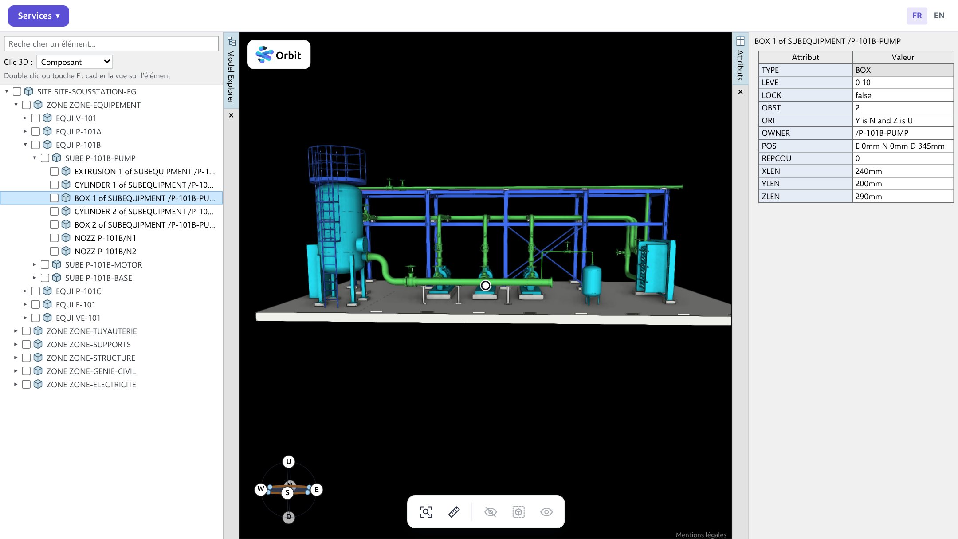Click the D compass view marker

coord(289,517)
